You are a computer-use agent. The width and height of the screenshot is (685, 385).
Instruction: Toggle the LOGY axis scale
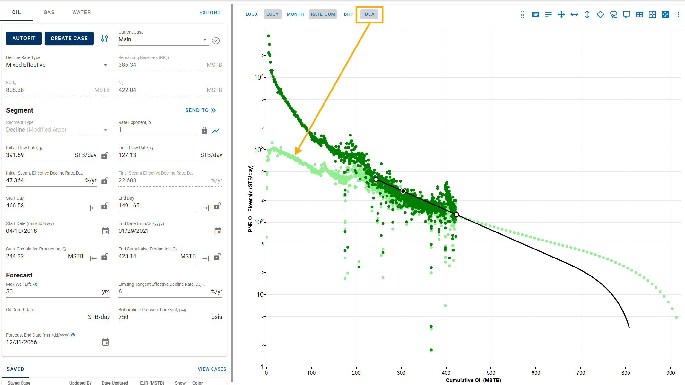273,14
